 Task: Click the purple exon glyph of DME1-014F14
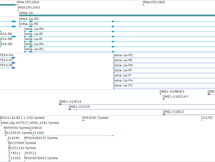(x=60, y=104)
